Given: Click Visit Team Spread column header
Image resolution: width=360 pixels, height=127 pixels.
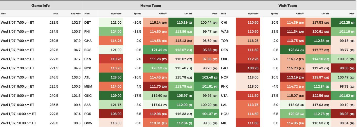Looking at the screenshot, I should (274, 13).
